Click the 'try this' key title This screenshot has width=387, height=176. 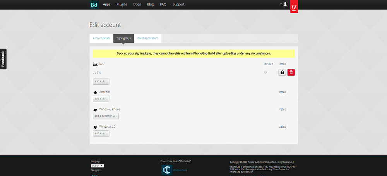[97, 72]
